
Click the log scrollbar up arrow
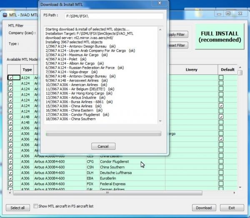pyautogui.click(x=160, y=30)
